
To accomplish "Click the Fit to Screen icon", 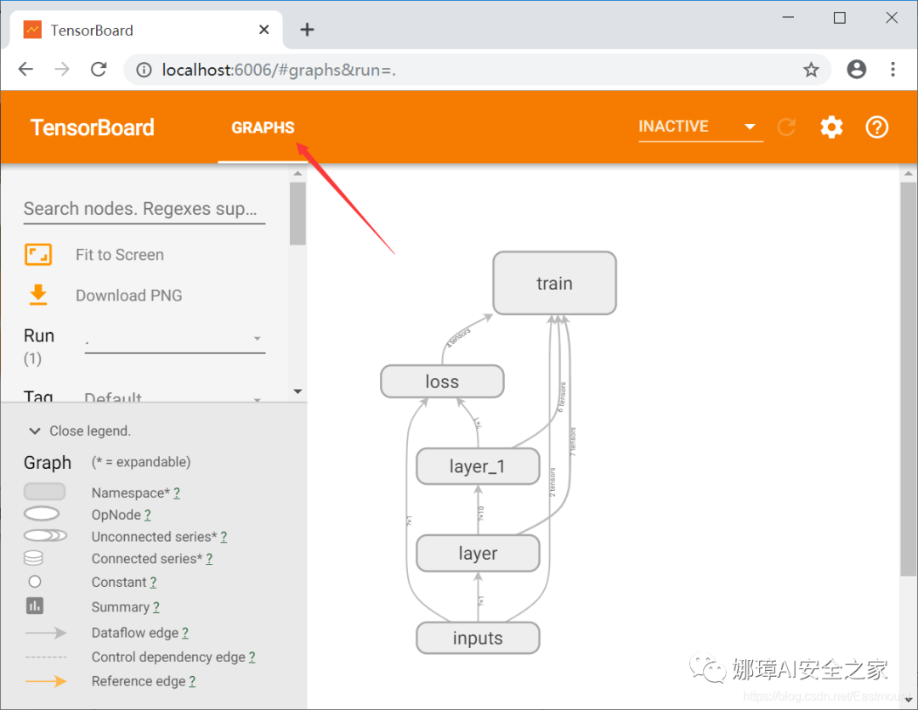I will tap(38, 255).
